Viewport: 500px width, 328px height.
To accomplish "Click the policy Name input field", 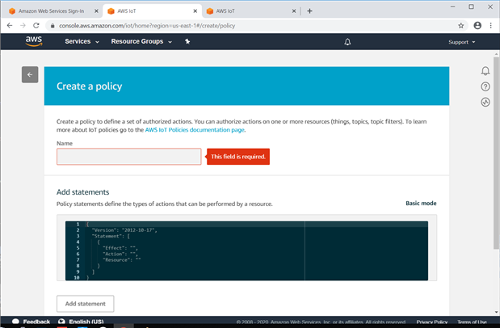I will pos(128,157).
